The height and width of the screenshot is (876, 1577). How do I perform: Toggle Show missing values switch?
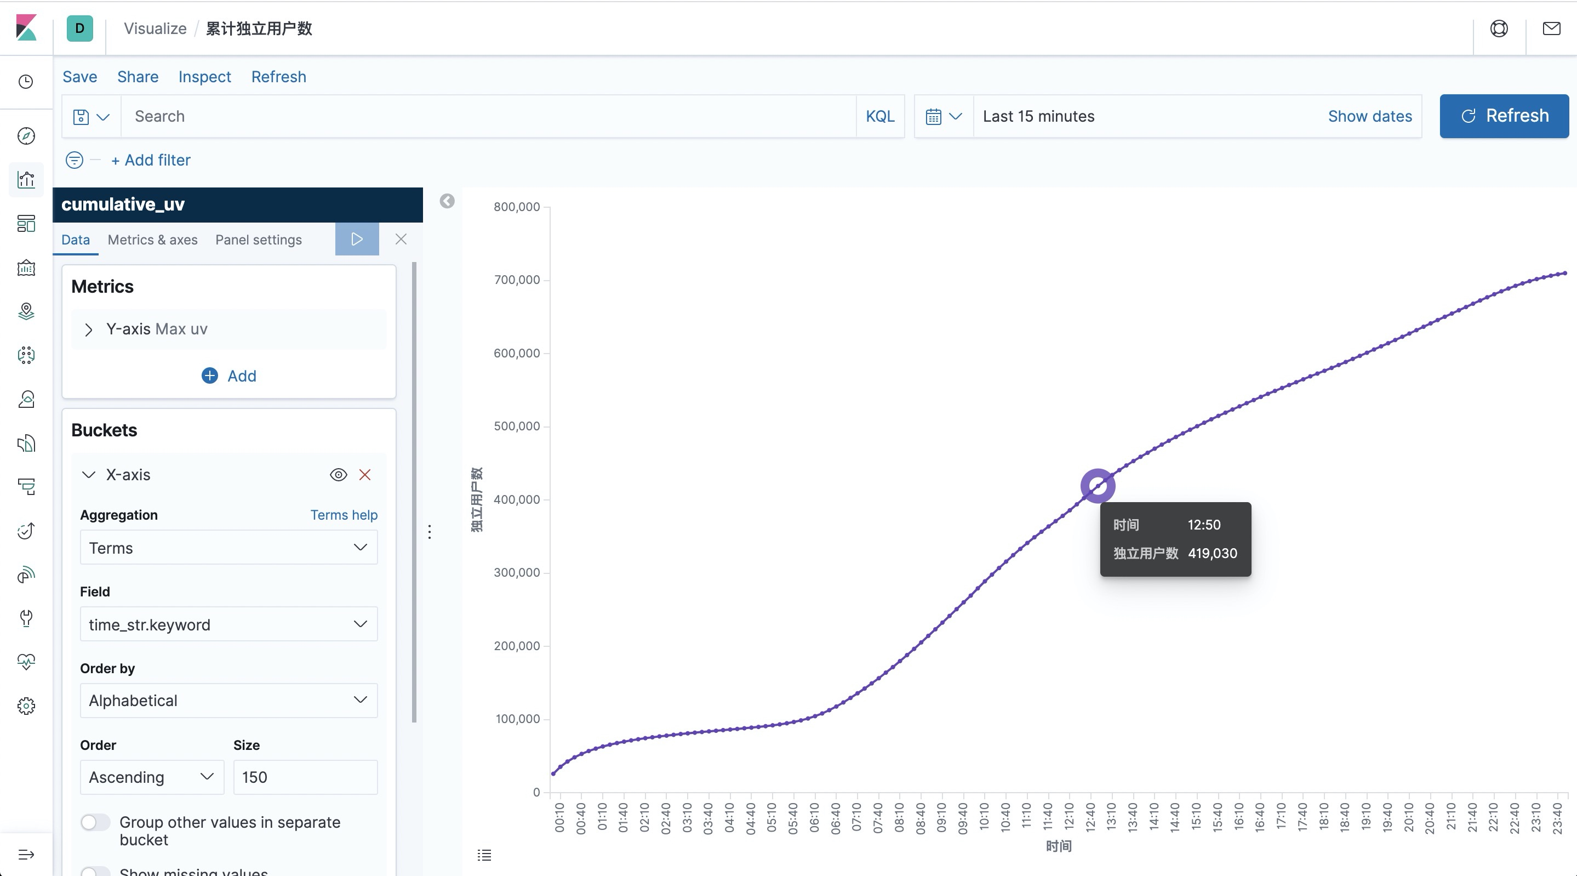(95, 871)
